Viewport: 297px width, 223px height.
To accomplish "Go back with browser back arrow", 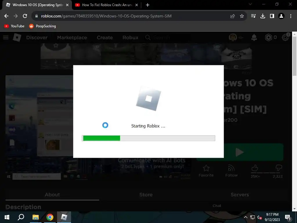I will 6,16.
